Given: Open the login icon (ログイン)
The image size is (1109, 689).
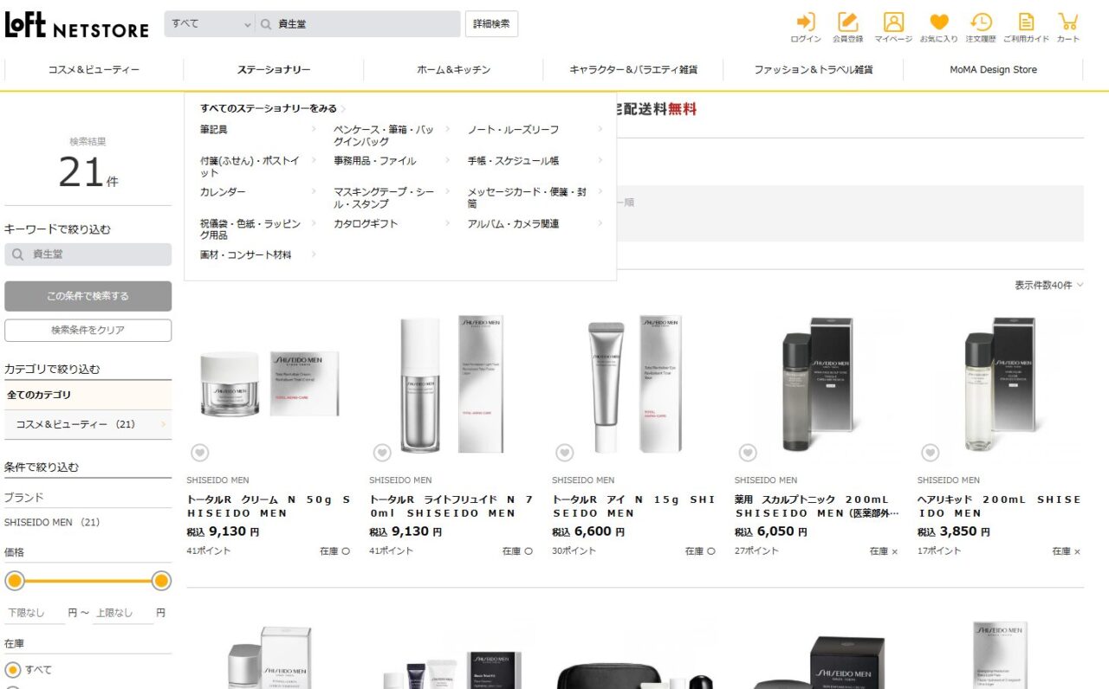Looking at the screenshot, I should tap(806, 27).
